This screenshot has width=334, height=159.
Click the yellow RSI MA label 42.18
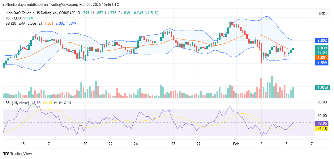pyautogui.click(x=322, y=129)
